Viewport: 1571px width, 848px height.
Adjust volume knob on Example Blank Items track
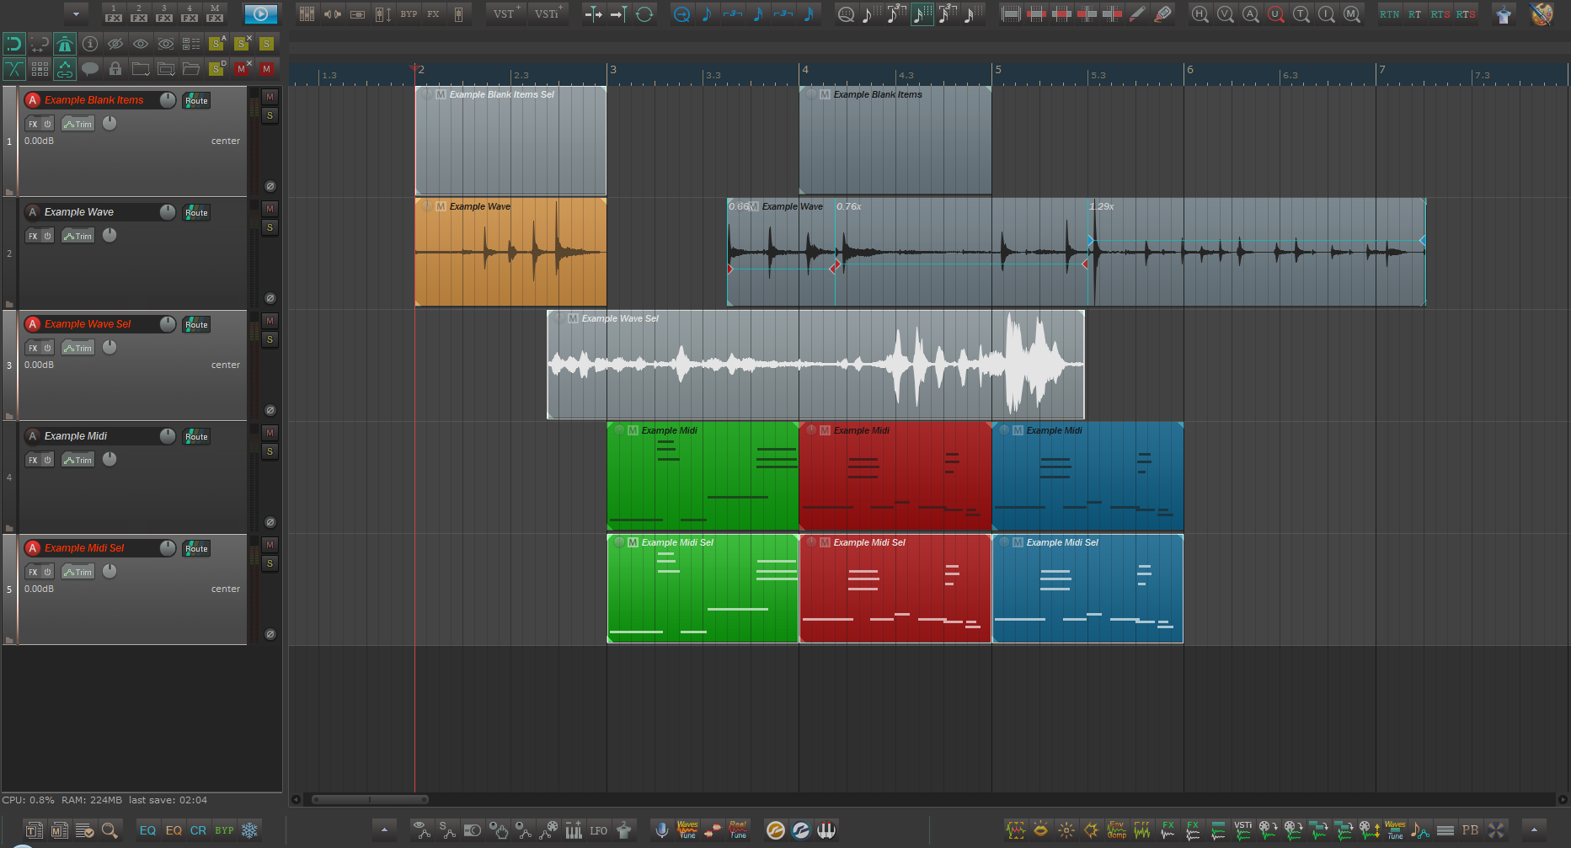(168, 100)
